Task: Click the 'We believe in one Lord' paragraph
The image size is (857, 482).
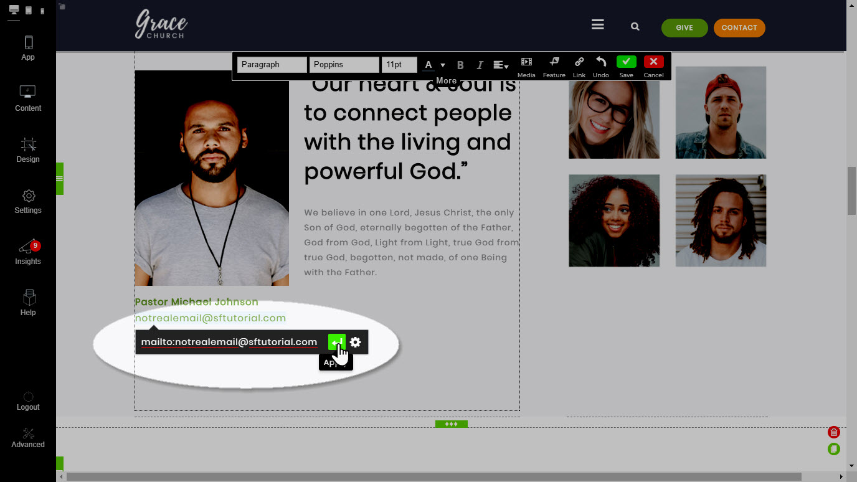Action: [411, 242]
